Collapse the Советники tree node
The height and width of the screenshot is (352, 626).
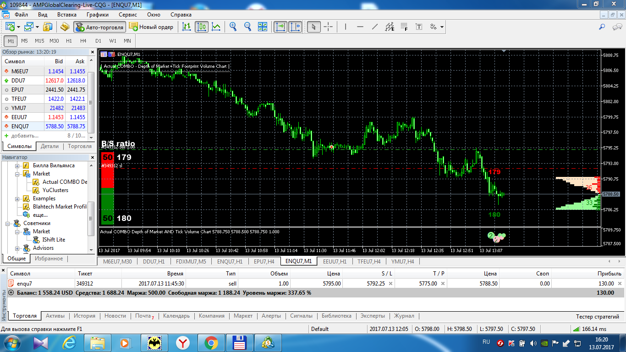pos(8,223)
